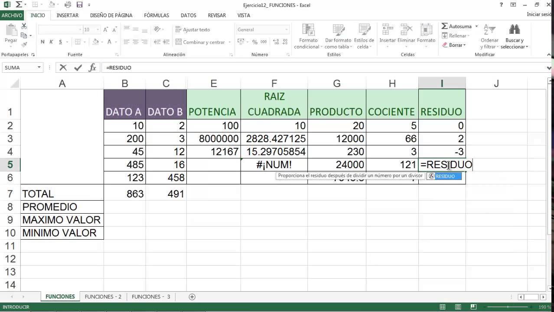Viewport: 554px width, 312px height.
Task: Decrease font size with the smaller A icon
Action: click(x=114, y=29)
